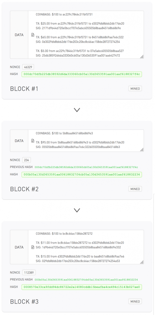Click the document icon in Block #3 data

[x=33, y=247]
